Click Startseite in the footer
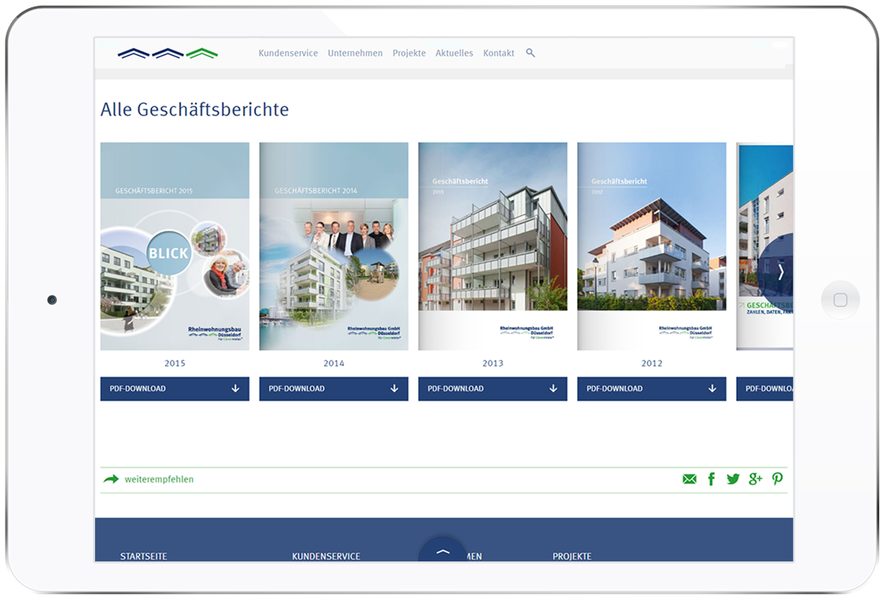This screenshot has width=884, height=599. tap(143, 556)
